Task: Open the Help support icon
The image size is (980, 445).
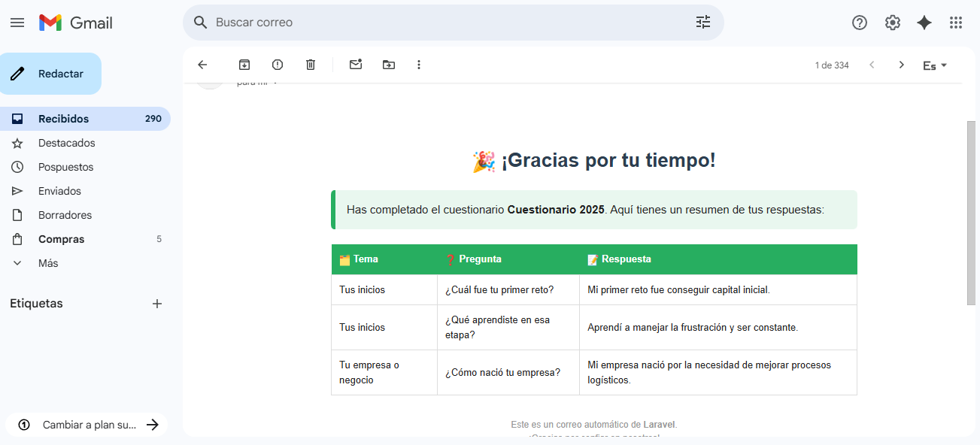Action: pos(860,23)
